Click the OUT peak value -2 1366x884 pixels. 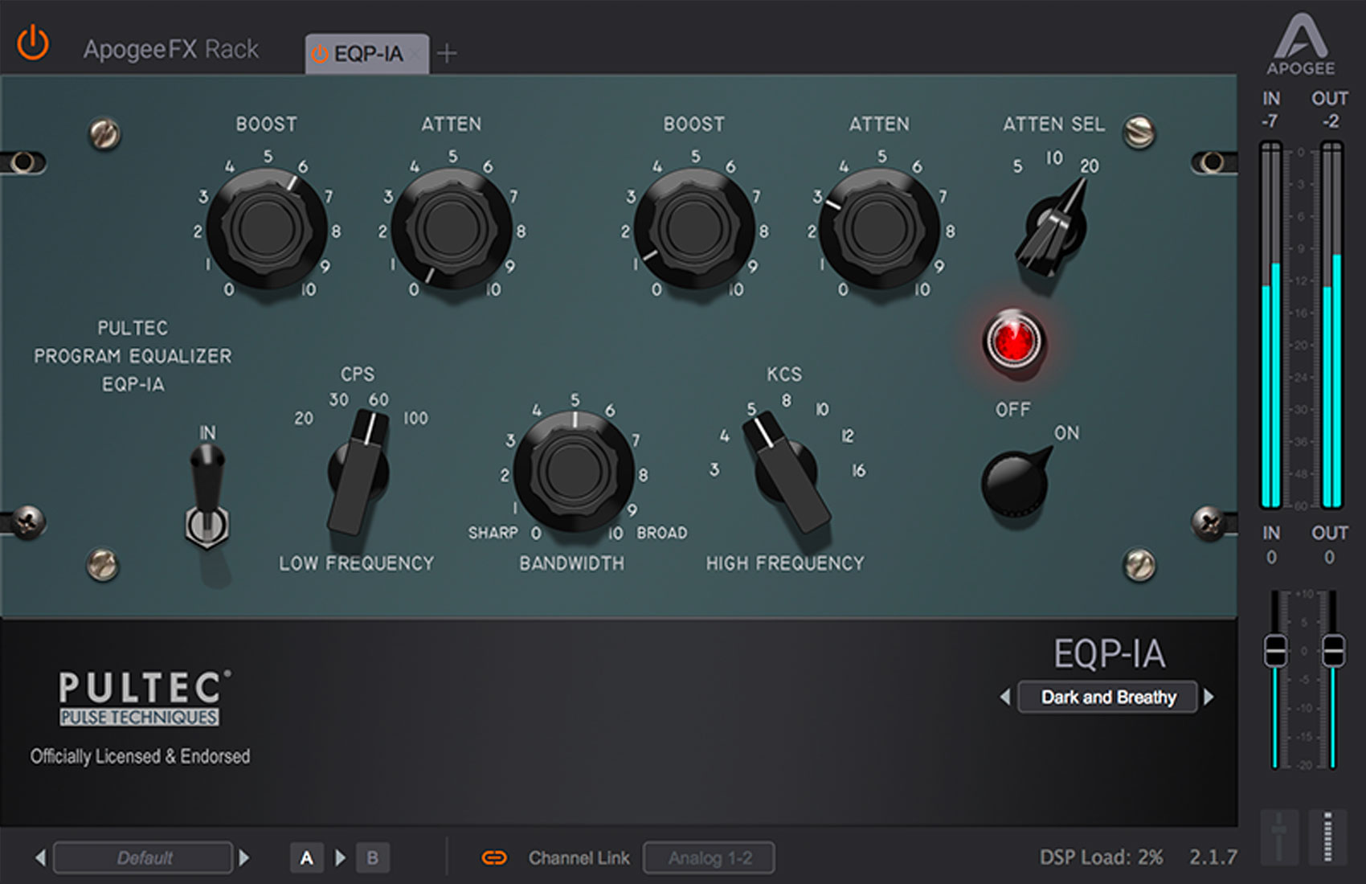[x=1331, y=121]
